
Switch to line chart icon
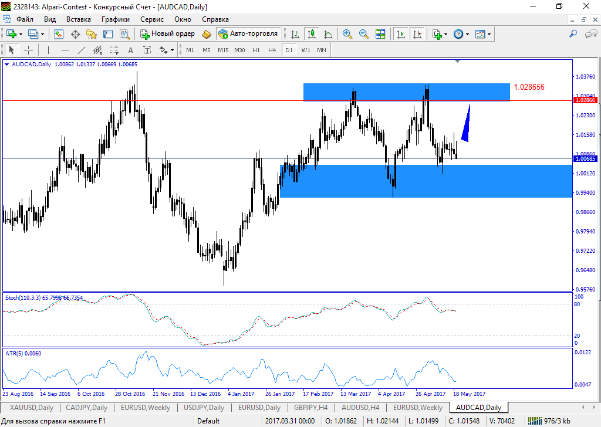pos(328,34)
